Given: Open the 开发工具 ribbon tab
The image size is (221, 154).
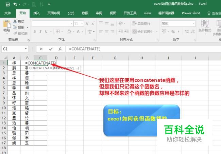Looking at the screenshot, I should point(130,13).
